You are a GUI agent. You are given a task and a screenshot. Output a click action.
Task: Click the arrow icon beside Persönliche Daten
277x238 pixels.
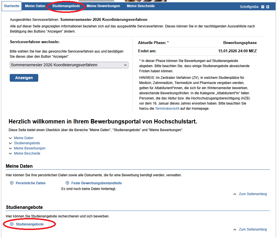[12, 183]
